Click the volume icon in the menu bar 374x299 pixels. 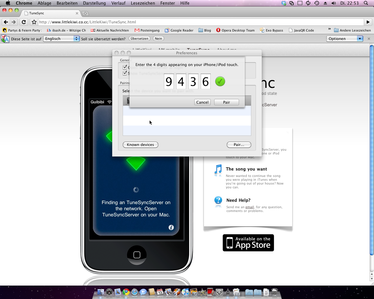coord(334,3)
